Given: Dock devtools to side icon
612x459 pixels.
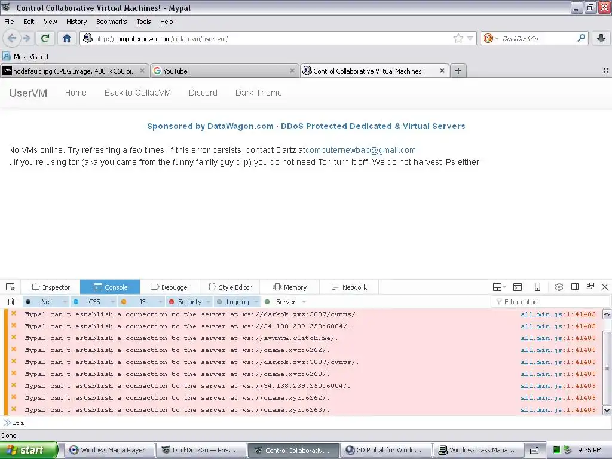Looking at the screenshot, I should click(x=574, y=287).
